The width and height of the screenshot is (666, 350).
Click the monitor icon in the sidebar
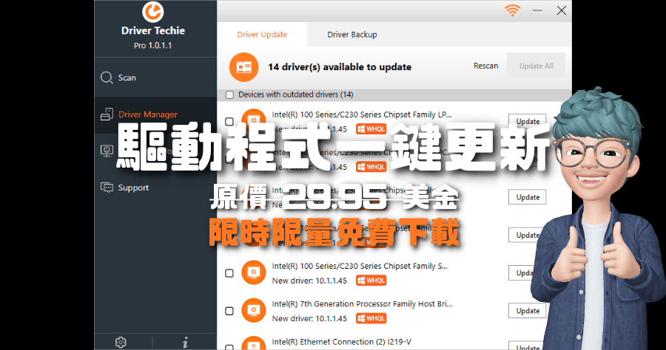[x=107, y=151]
